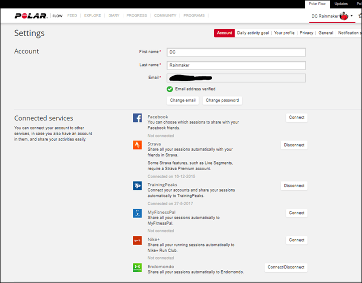The image size is (362, 283).
Task: Click the Change email button
Action: [x=183, y=100]
